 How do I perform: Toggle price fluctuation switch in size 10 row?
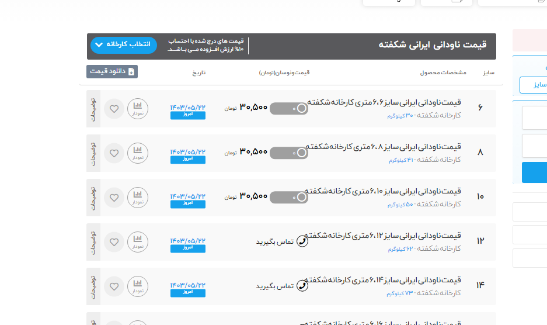[289, 197]
